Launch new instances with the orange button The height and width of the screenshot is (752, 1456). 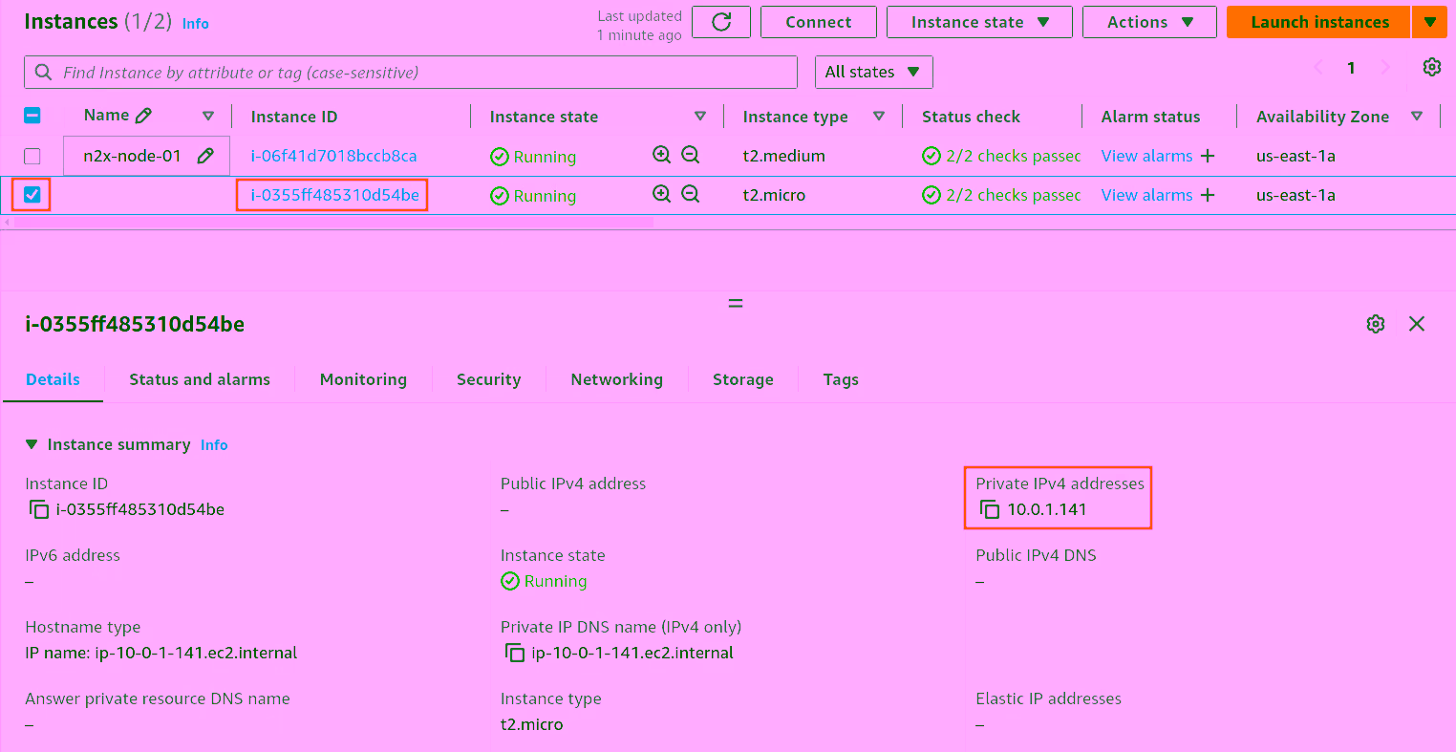1317,21
